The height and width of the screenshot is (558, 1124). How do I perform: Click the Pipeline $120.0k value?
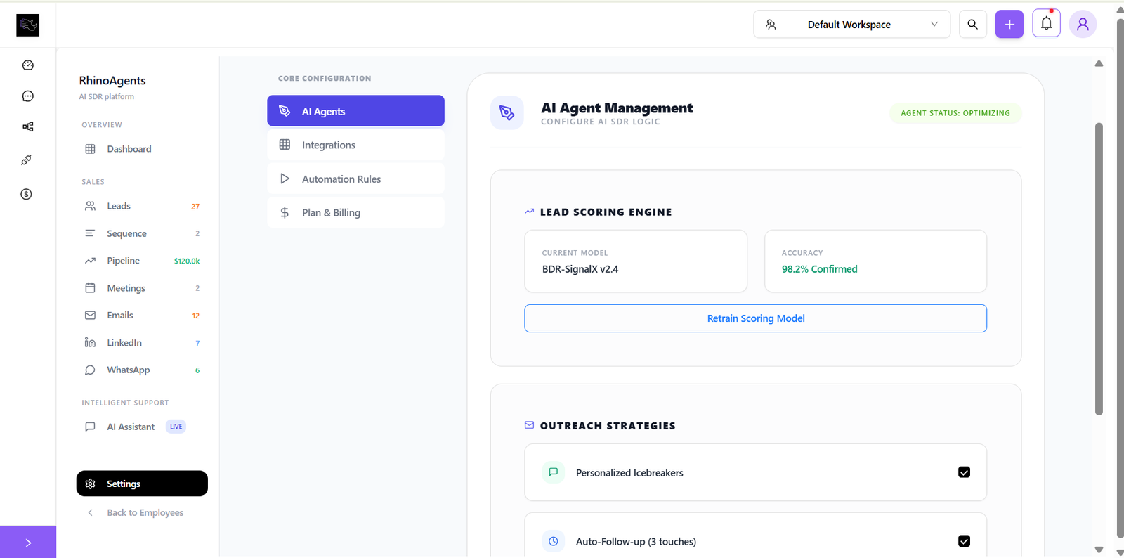[x=187, y=261]
